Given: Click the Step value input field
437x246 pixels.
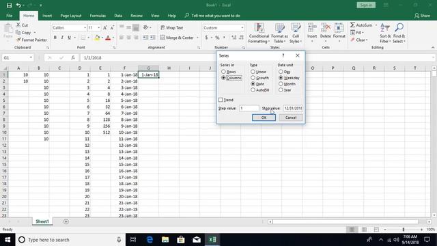Looking at the screenshot, I should 249,108.
